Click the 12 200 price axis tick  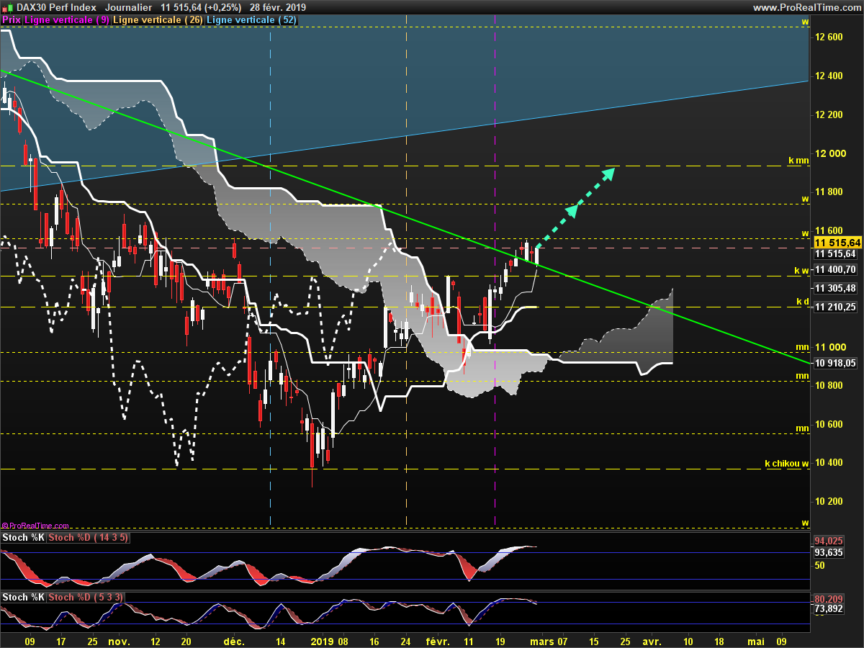tap(829, 114)
